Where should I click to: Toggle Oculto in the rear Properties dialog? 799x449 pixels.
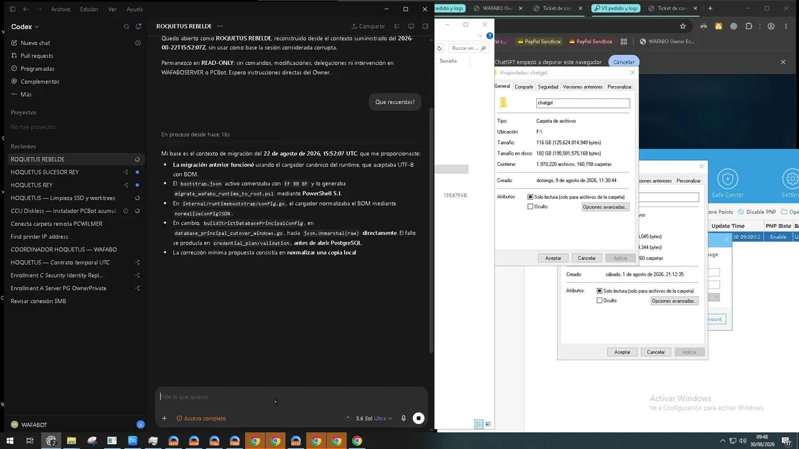click(600, 301)
